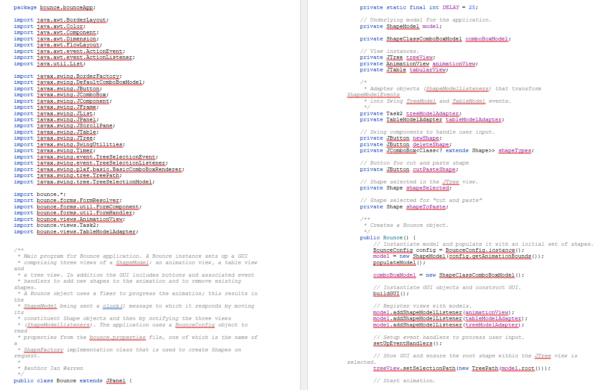Click the "import bounce.*;" line

pyautogui.click(x=40, y=194)
